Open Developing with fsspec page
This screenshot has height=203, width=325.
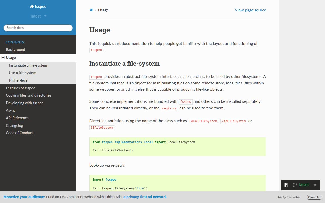coord(38,103)
